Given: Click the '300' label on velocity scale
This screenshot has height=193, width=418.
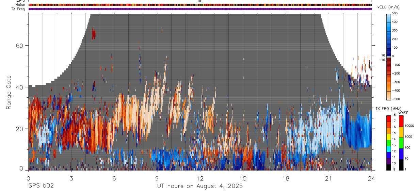Looking at the screenshot, I should click(x=395, y=30).
